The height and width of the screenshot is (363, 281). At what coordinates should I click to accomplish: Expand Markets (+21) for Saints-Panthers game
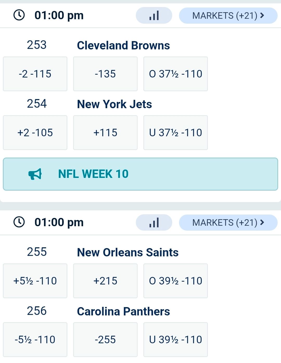[x=228, y=223]
